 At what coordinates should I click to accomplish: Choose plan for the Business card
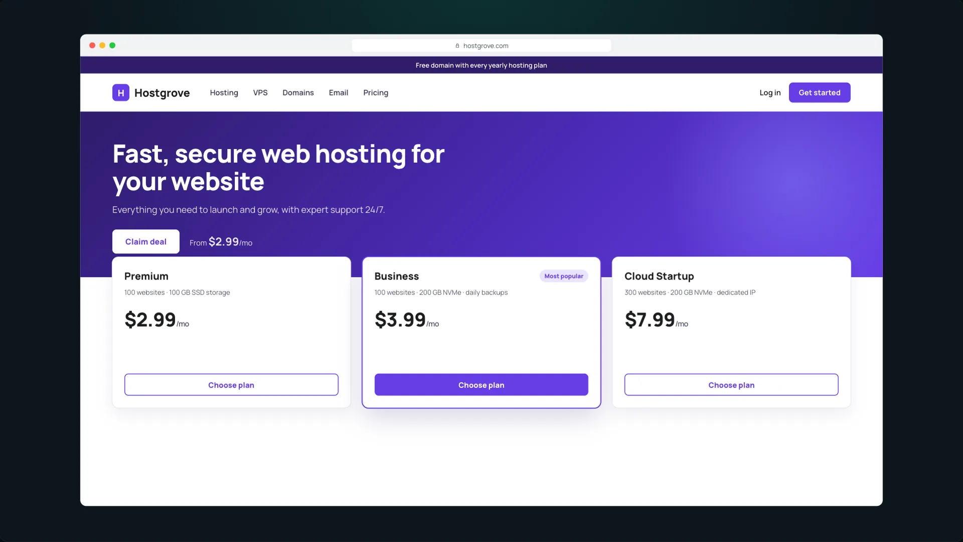tap(481, 385)
